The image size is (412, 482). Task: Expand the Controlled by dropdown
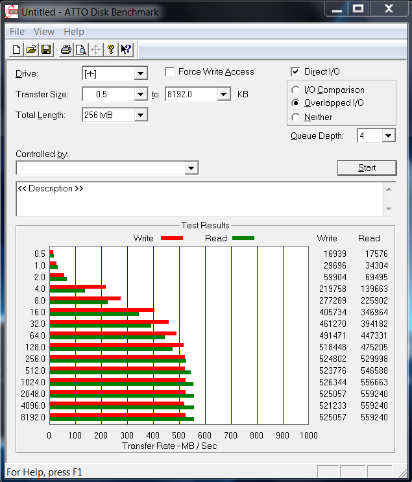click(191, 168)
